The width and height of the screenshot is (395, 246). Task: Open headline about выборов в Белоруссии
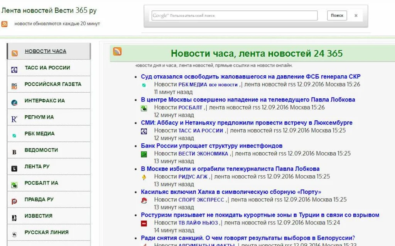248,238
